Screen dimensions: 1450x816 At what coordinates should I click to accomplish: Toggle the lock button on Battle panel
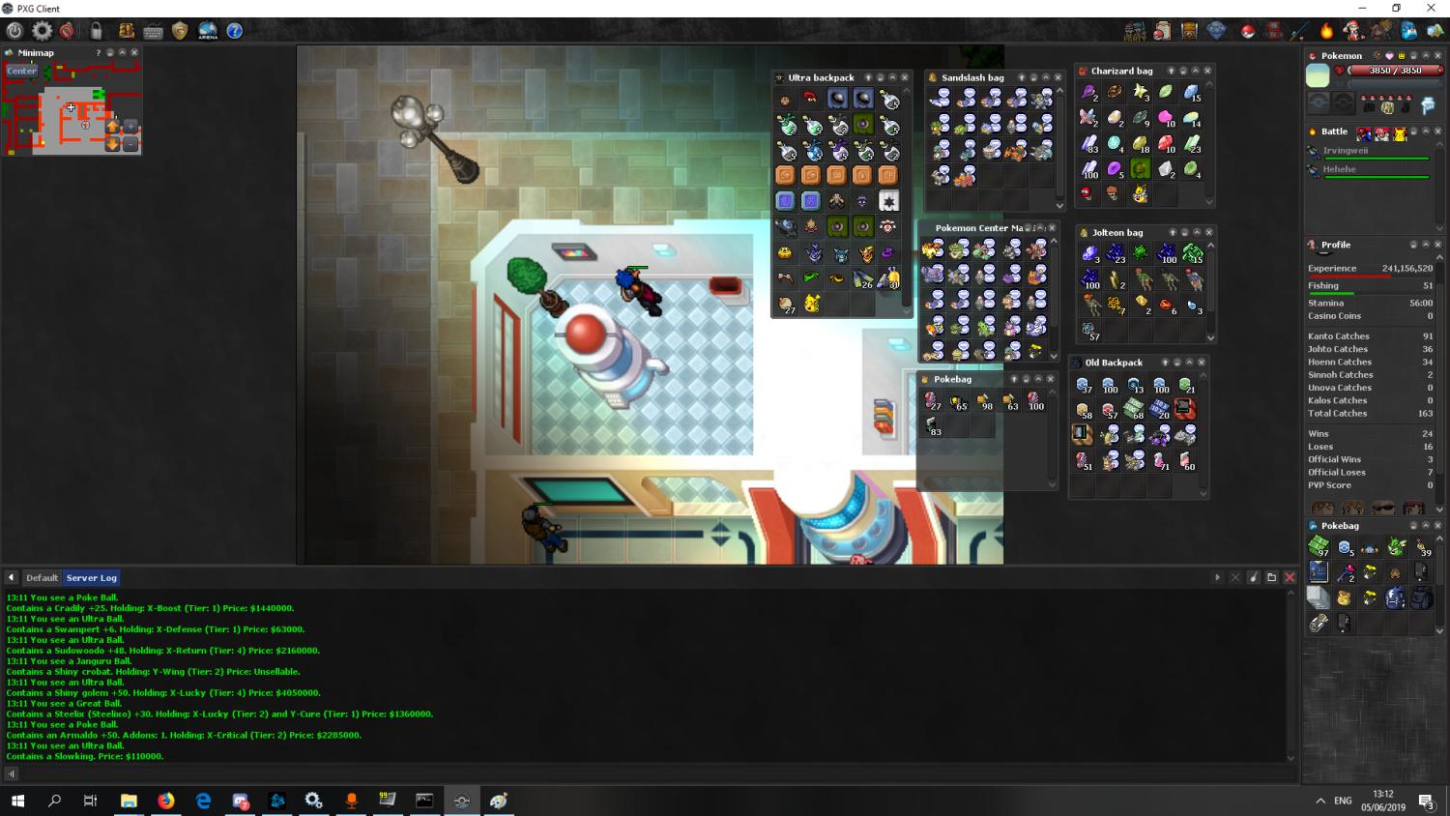tap(1413, 131)
